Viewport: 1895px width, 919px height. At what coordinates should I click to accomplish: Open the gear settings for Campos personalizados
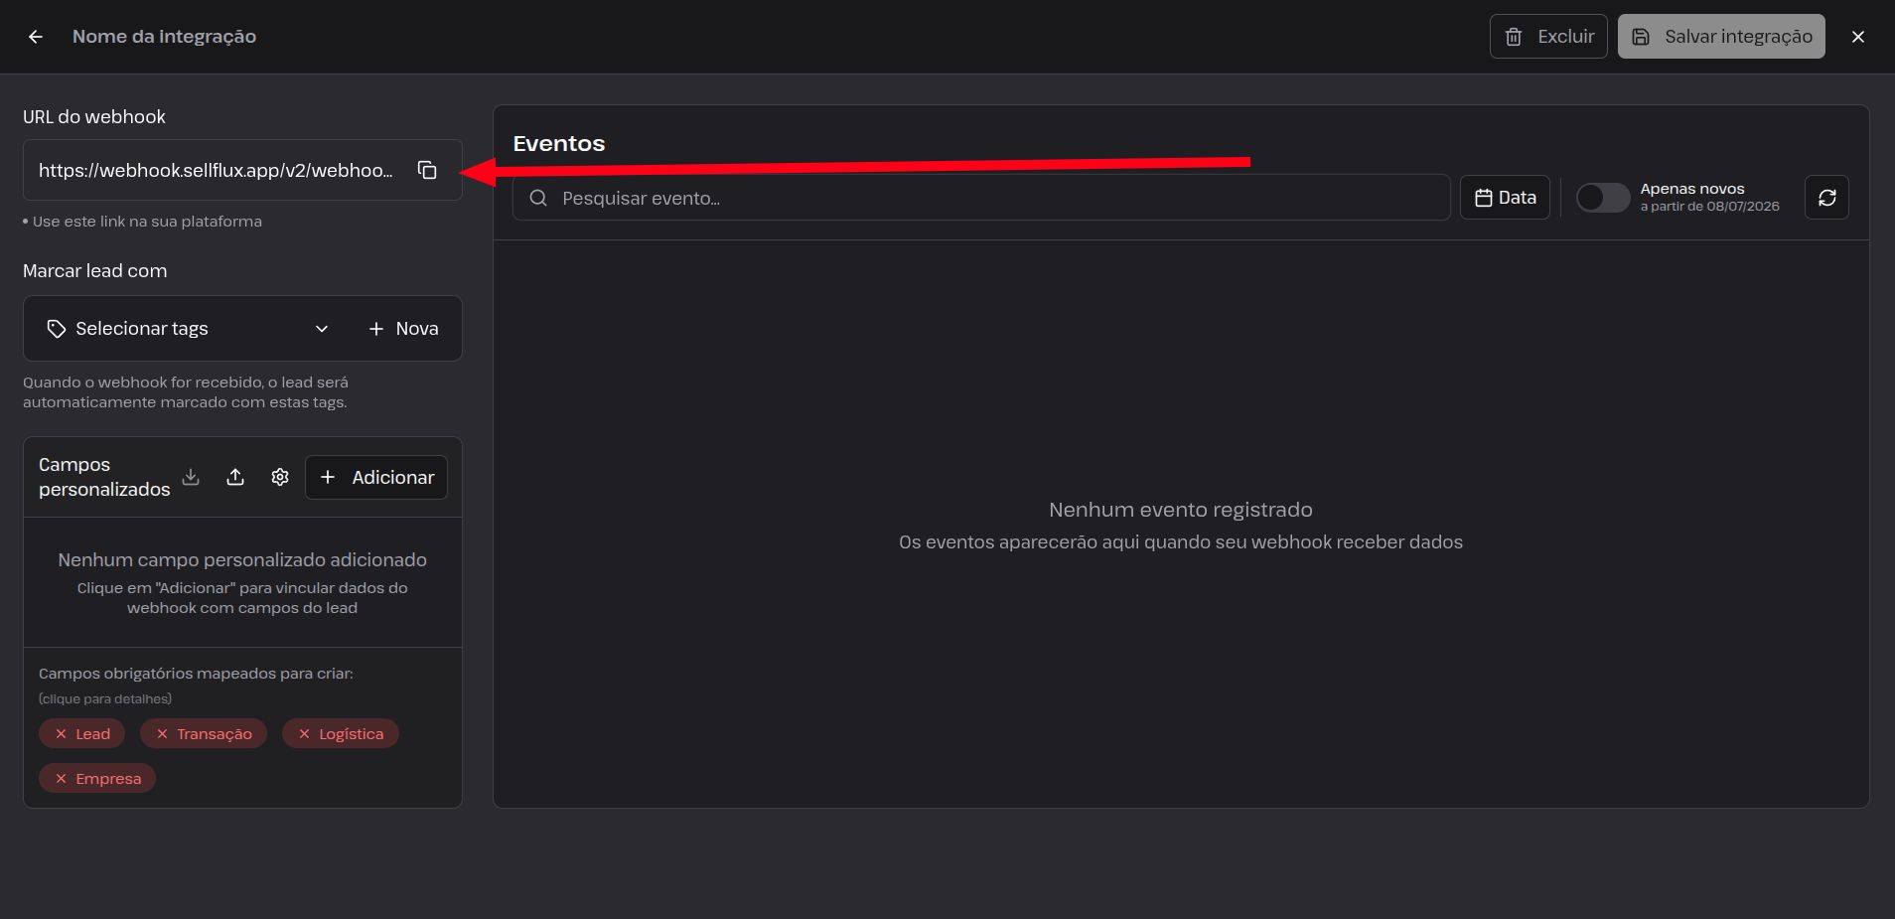(x=280, y=477)
